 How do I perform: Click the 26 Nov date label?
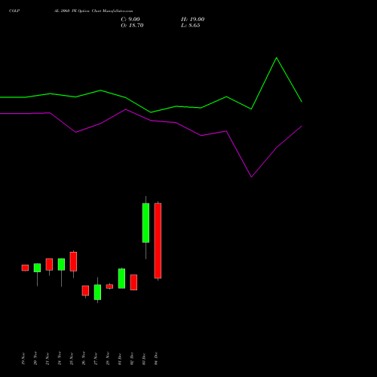[x=84, y=359]
